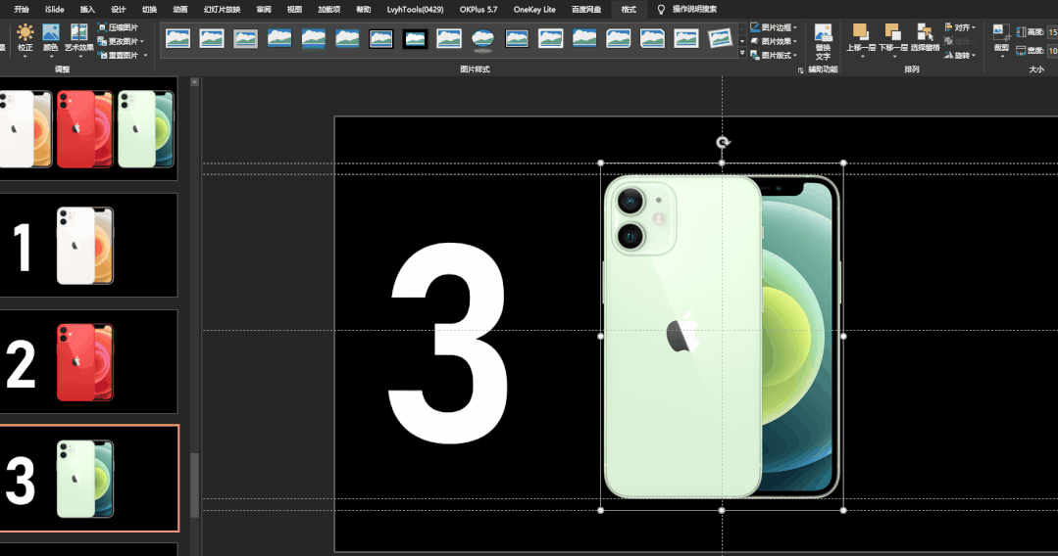The image size is (1058, 556).
Task: Open the 视图 view tab
Action: (294, 10)
